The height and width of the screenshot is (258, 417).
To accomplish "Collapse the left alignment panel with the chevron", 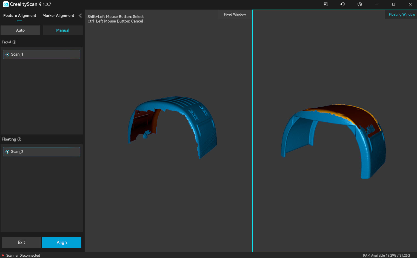I will (80, 16).
